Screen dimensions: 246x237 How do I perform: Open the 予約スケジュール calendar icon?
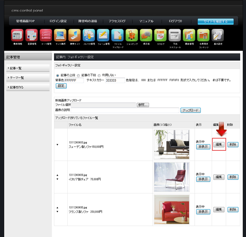pos(175,36)
